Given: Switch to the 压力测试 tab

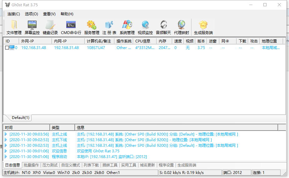Looking at the screenshot, I should (50, 165).
